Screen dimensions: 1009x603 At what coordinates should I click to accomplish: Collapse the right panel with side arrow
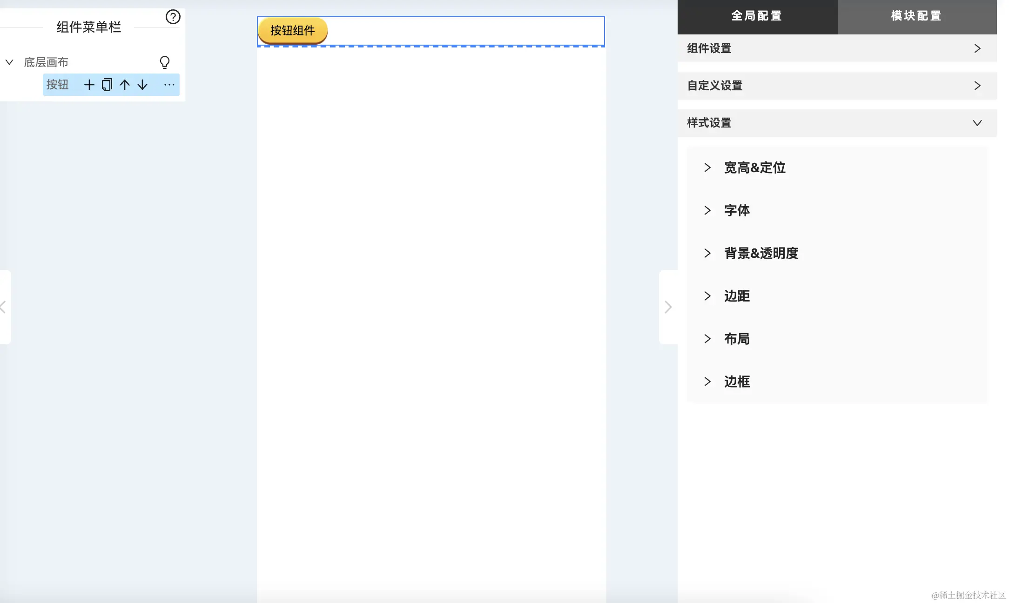tap(668, 307)
